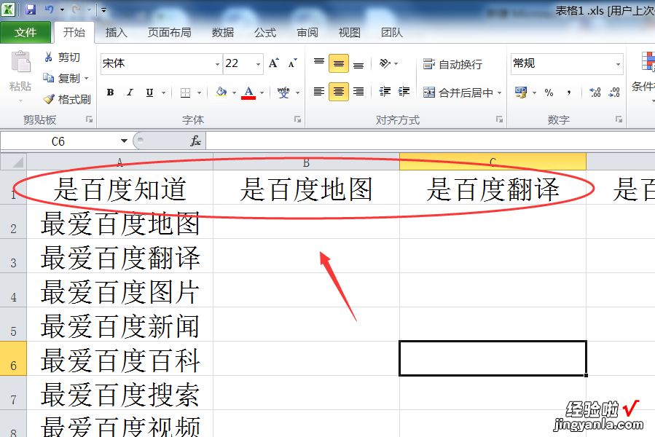Open the 字体 group dialog launcher
Screen dimensions: 655x437
click(297, 119)
